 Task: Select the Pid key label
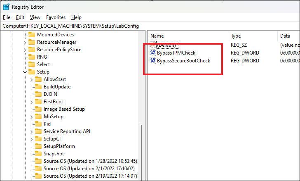click(x=47, y=124)
